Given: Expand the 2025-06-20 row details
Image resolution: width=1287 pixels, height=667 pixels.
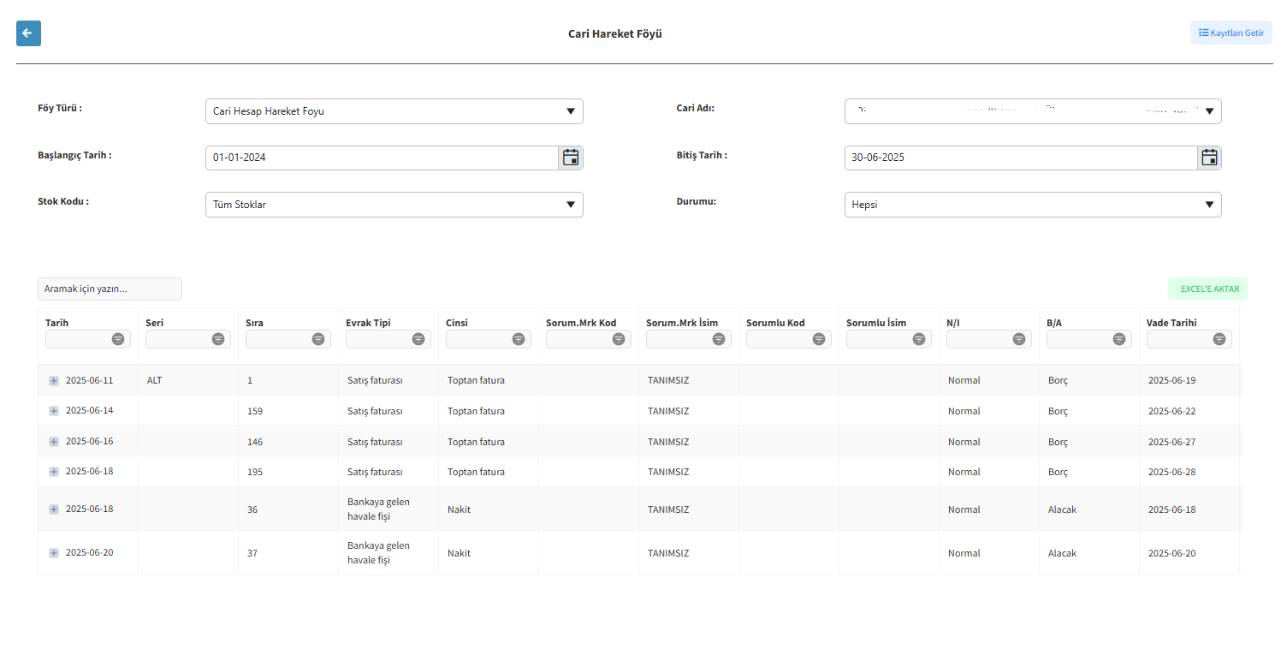Looking at the screenshot, I should 54,553.
